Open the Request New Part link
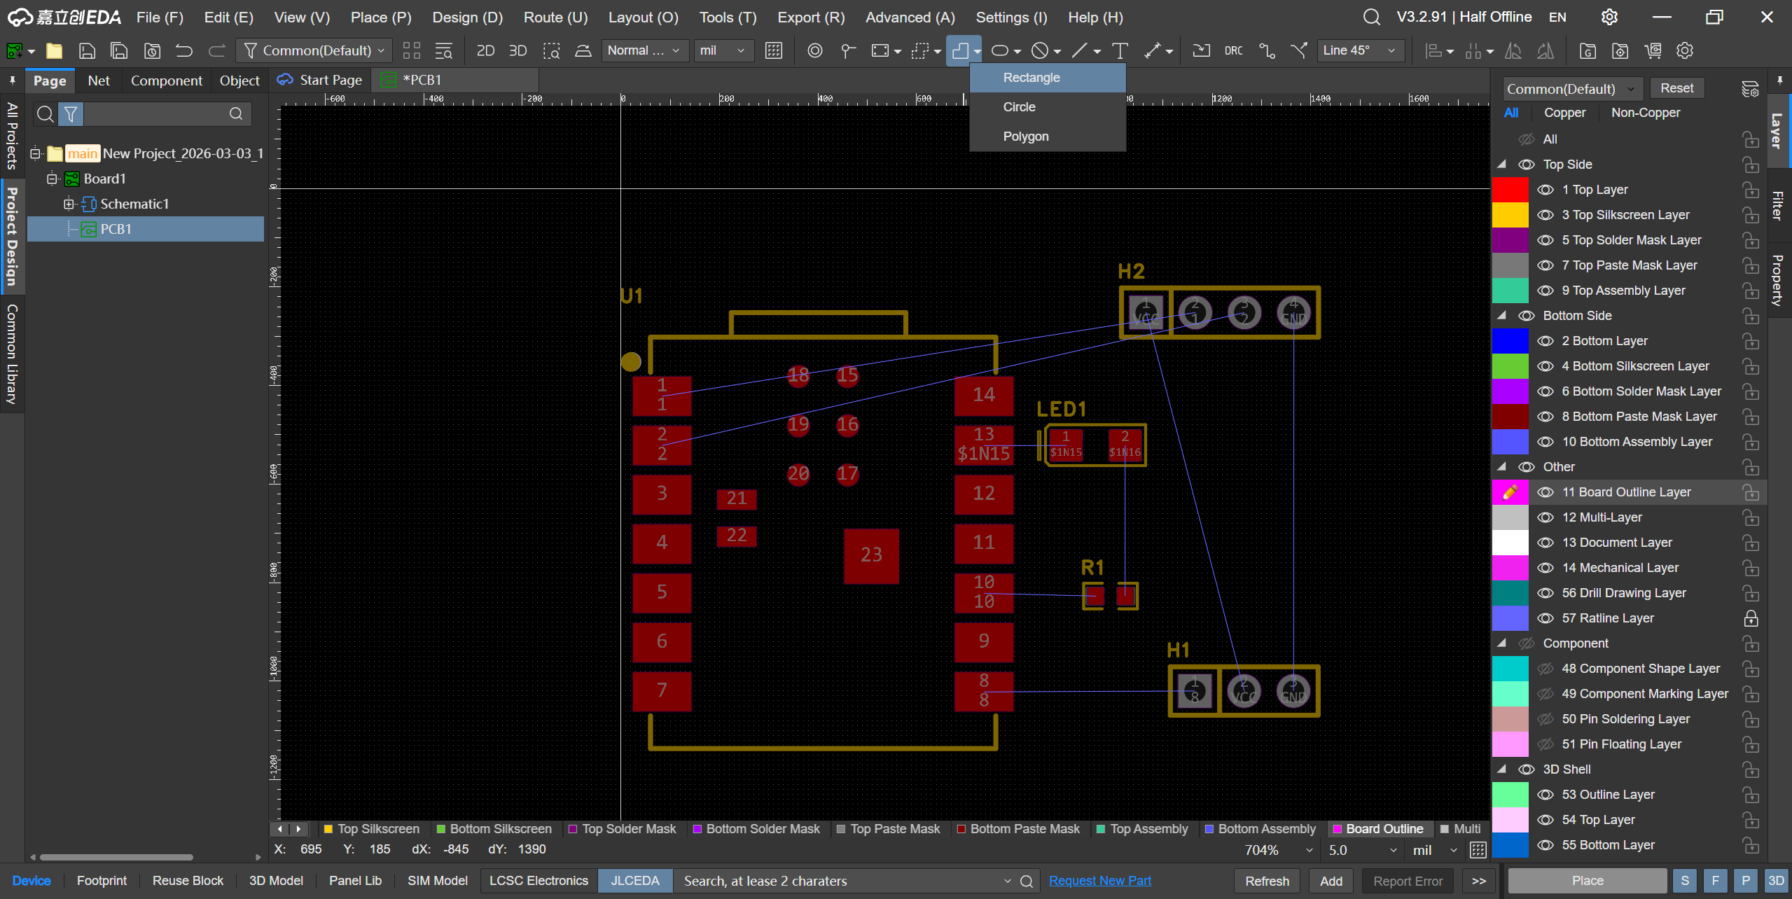The width and height of the screenshot is (1792, 899). click(x=1099, y=880)
